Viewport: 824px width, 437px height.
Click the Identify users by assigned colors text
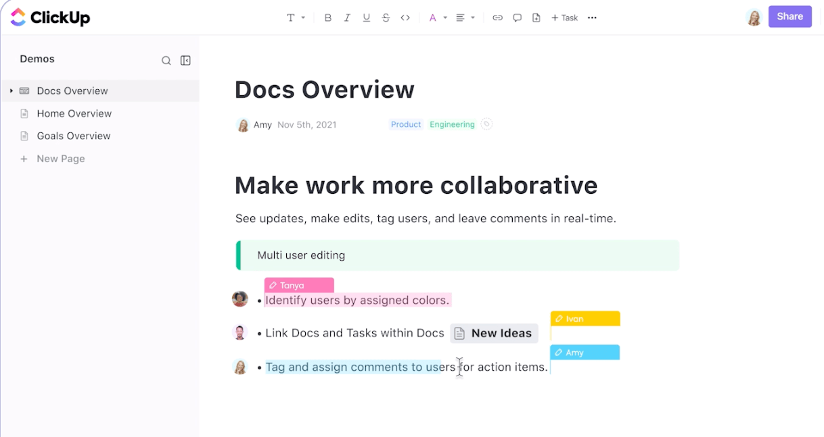[x=357, y=300]
